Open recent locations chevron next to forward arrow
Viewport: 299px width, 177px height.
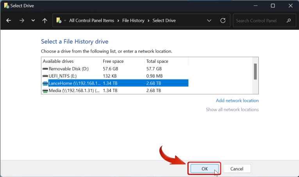pos(33,20)
